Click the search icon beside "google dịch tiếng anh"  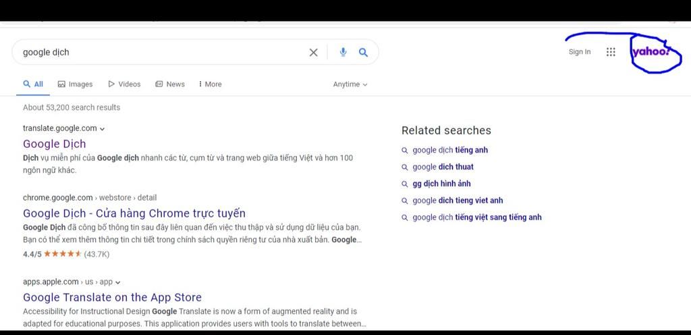pos(405,151)
